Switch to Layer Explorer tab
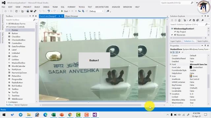The height and width of the screenshot is (118, 211). click(x=176, y=41)
